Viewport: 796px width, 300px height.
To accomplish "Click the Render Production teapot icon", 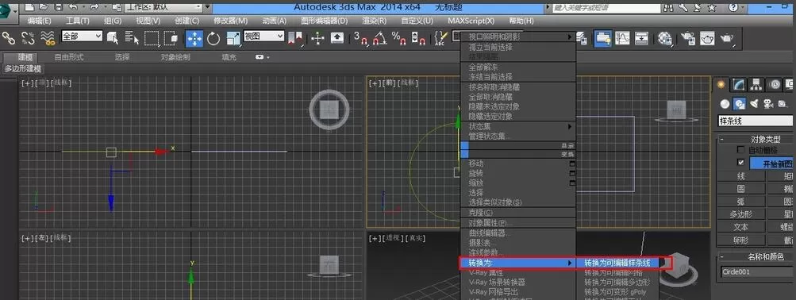I will click(x=728, y=38).
